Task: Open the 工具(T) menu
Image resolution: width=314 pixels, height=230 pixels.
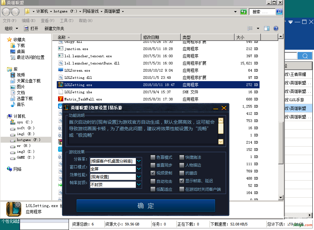Action: coord(67,21)
